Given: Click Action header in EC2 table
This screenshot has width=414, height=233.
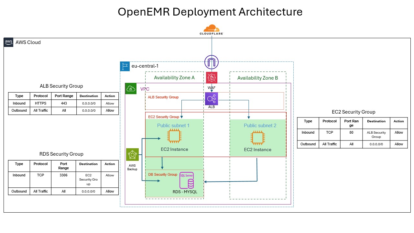Looking at the screenshot, I should pyautogui.click(x=399, y=123).
